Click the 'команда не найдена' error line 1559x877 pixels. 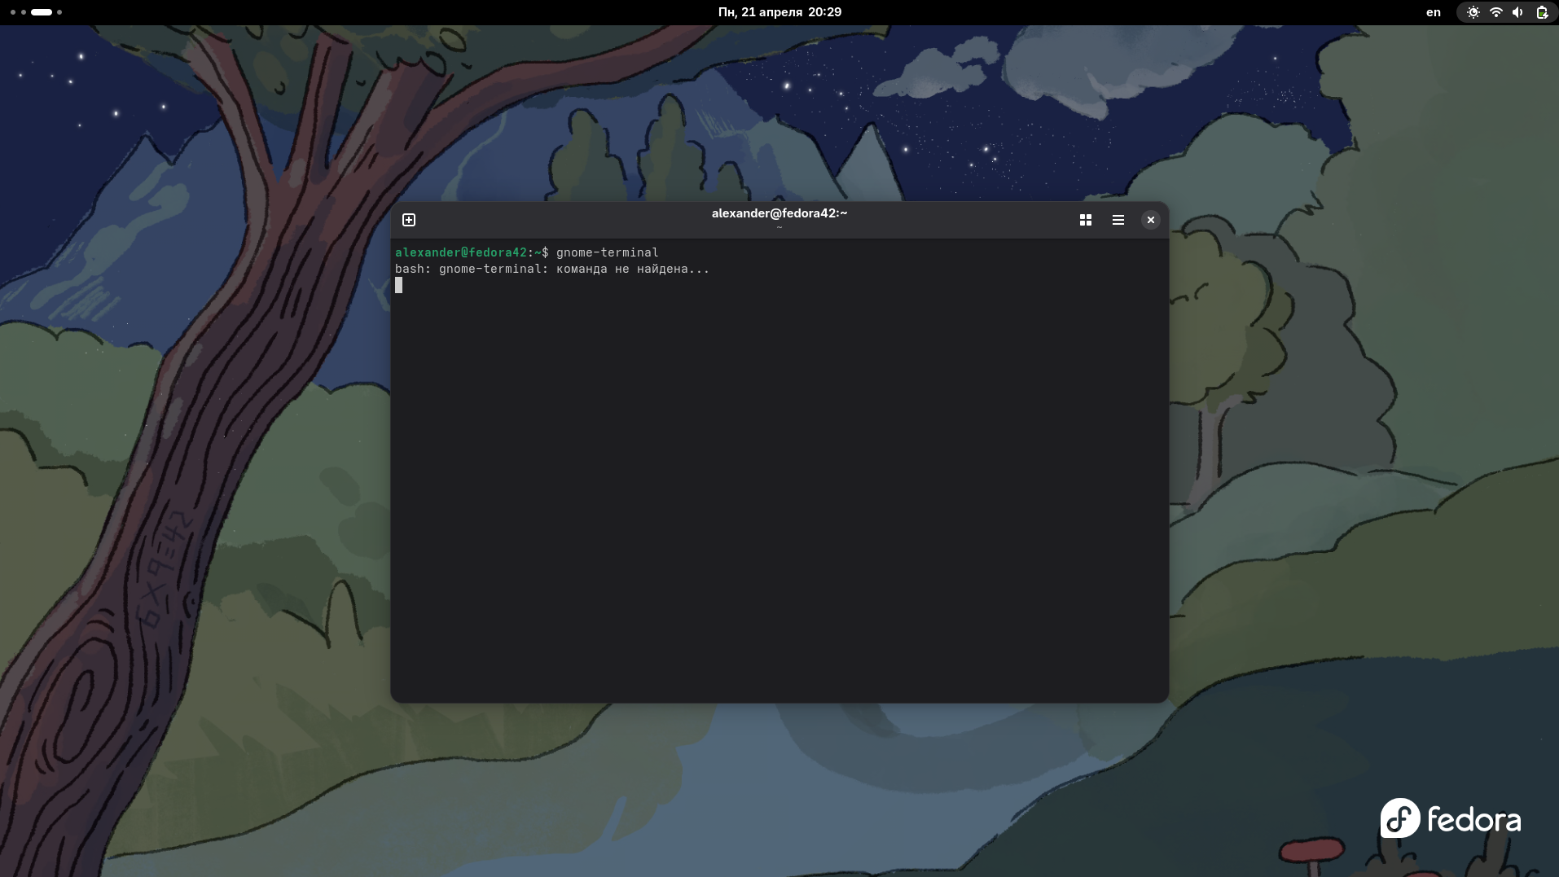[x=552, y=269]
